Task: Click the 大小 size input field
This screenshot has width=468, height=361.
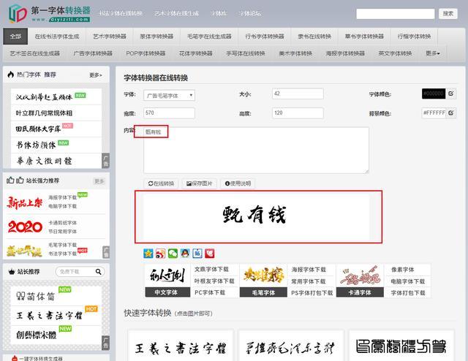Action: pos(298,94)
